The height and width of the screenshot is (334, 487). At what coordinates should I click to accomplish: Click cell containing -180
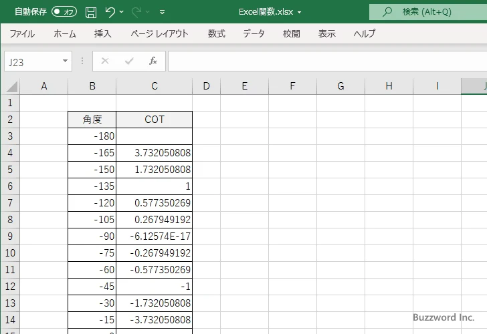[92, 136]
